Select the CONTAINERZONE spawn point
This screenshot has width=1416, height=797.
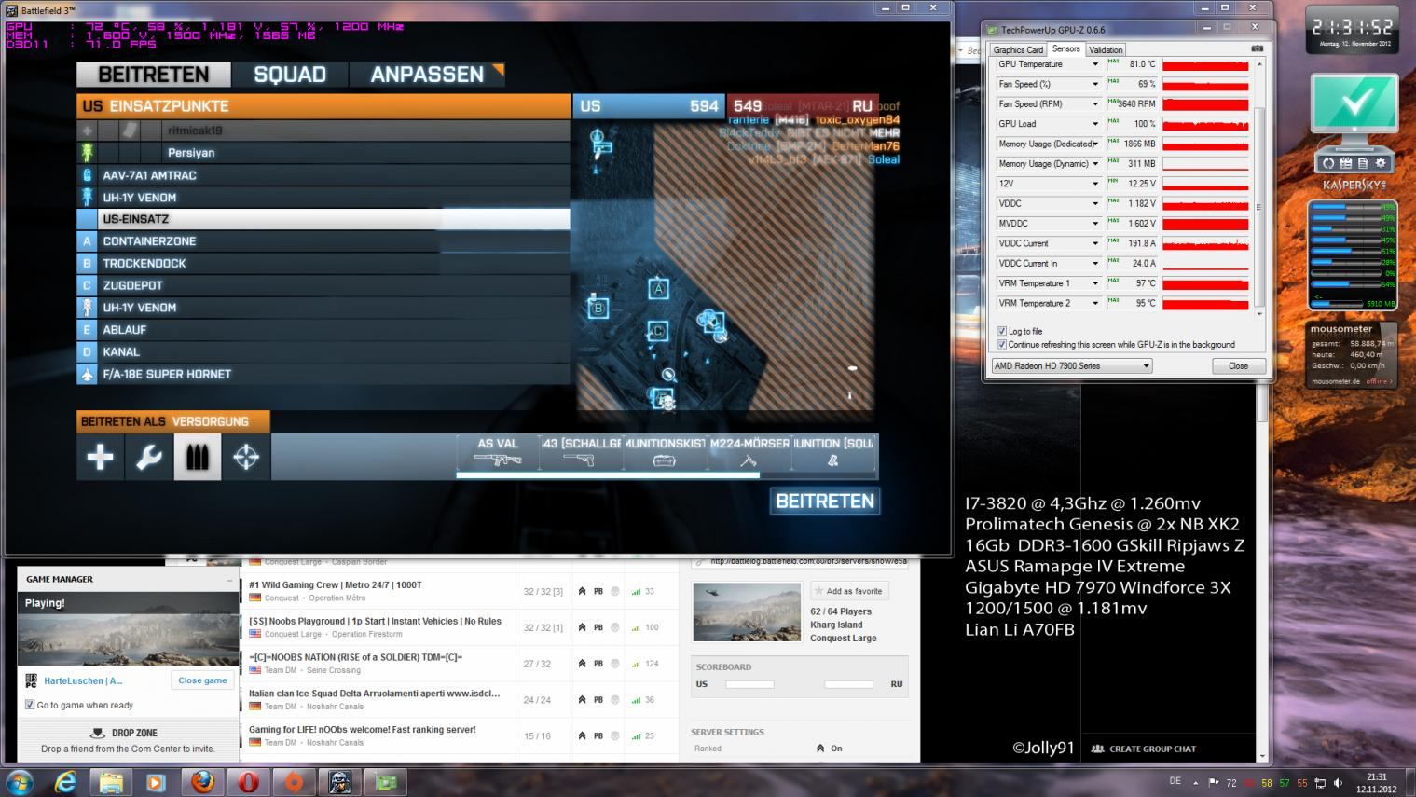323,240
